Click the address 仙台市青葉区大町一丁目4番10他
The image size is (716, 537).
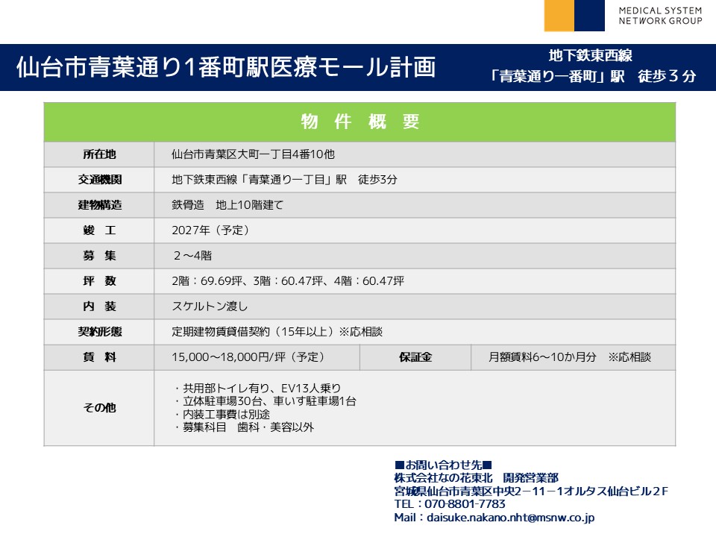click(253, 155)
